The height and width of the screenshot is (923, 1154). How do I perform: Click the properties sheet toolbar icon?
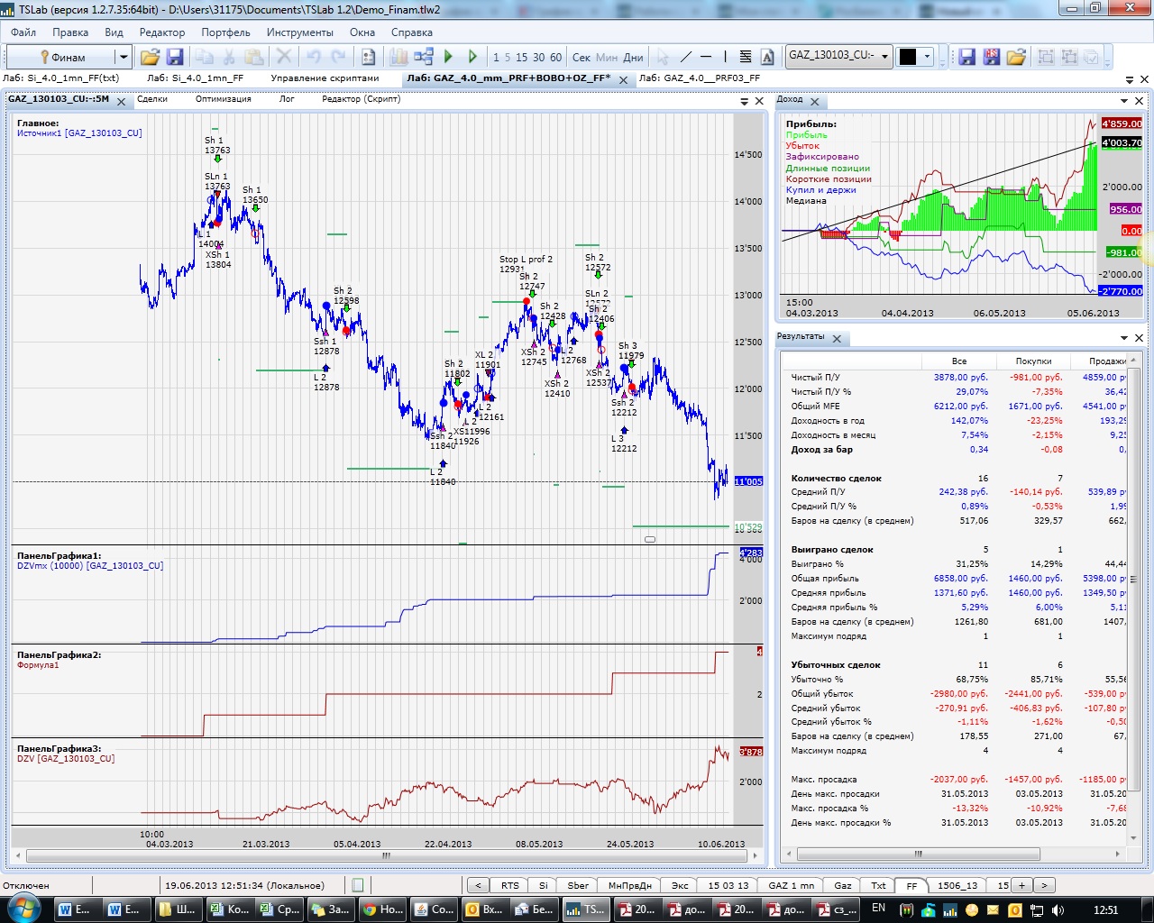(368, 57)
